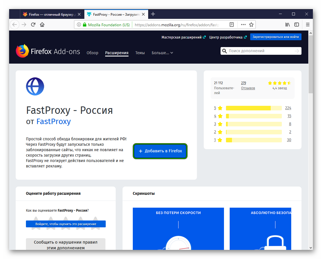322x259 pixels.
Task: Click the vertical scrollbar thumb
Action: coord(311,64)
